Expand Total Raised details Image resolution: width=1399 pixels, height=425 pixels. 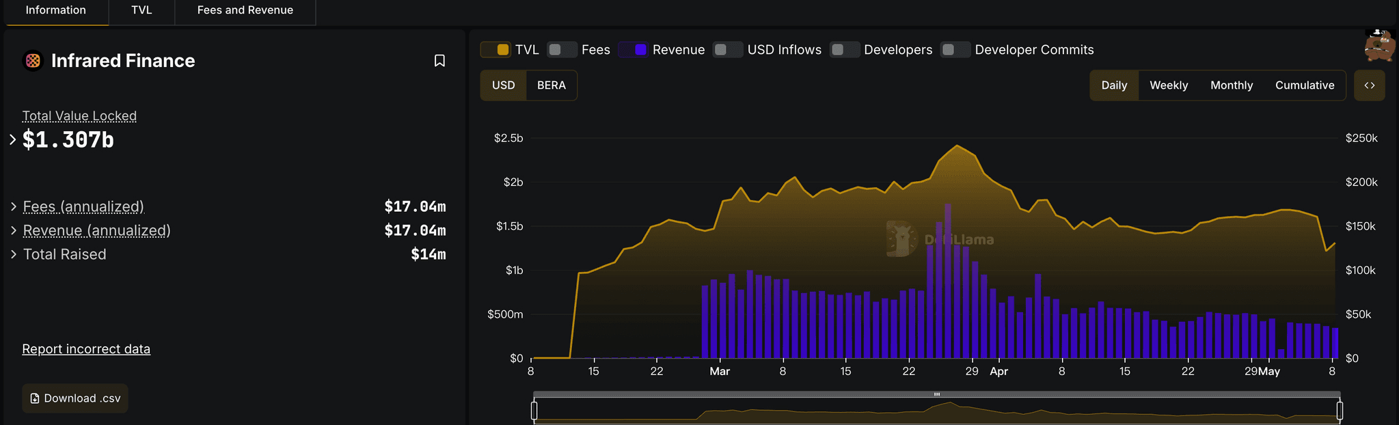[13, 254]
